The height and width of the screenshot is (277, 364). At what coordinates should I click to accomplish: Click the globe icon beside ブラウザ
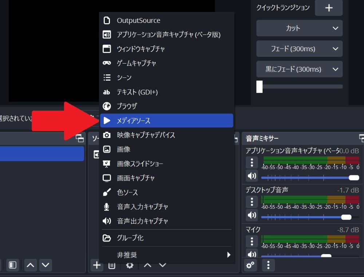coord(107,106)
